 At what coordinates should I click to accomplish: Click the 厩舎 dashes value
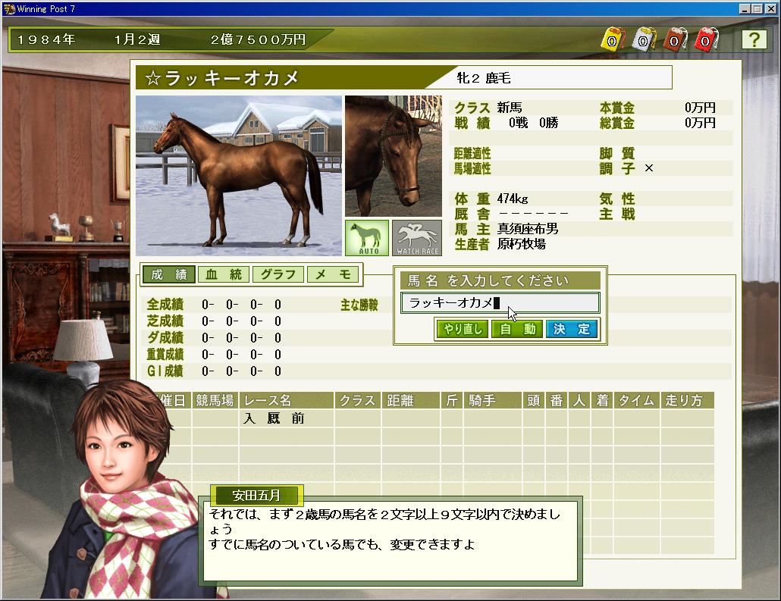pyautogui.click(x=534, y=214)
